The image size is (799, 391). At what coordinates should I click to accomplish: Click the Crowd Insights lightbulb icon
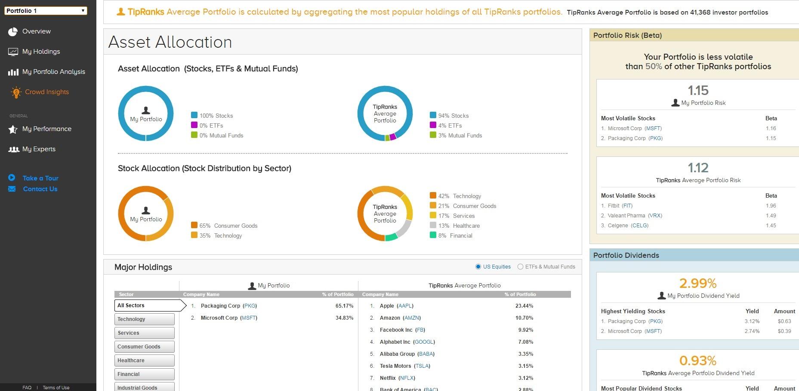click(x=16, y=92)
